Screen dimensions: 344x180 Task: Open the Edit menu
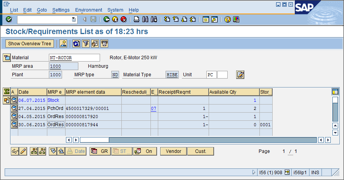coord(28,10)
